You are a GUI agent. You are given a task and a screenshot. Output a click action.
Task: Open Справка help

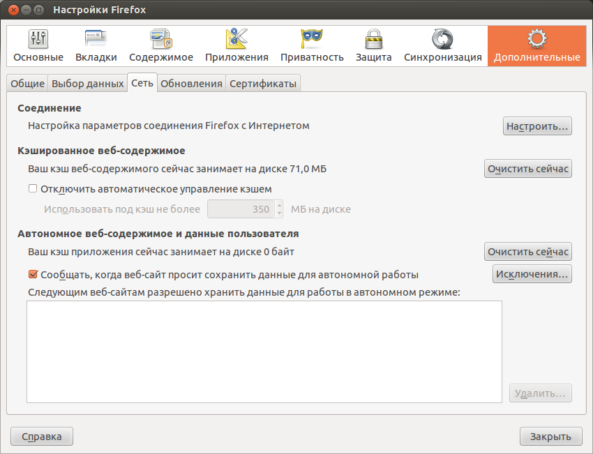42,437
